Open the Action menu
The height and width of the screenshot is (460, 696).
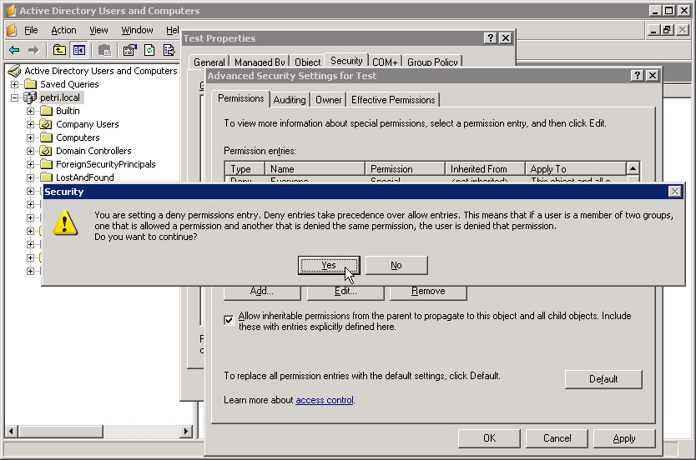63,30
